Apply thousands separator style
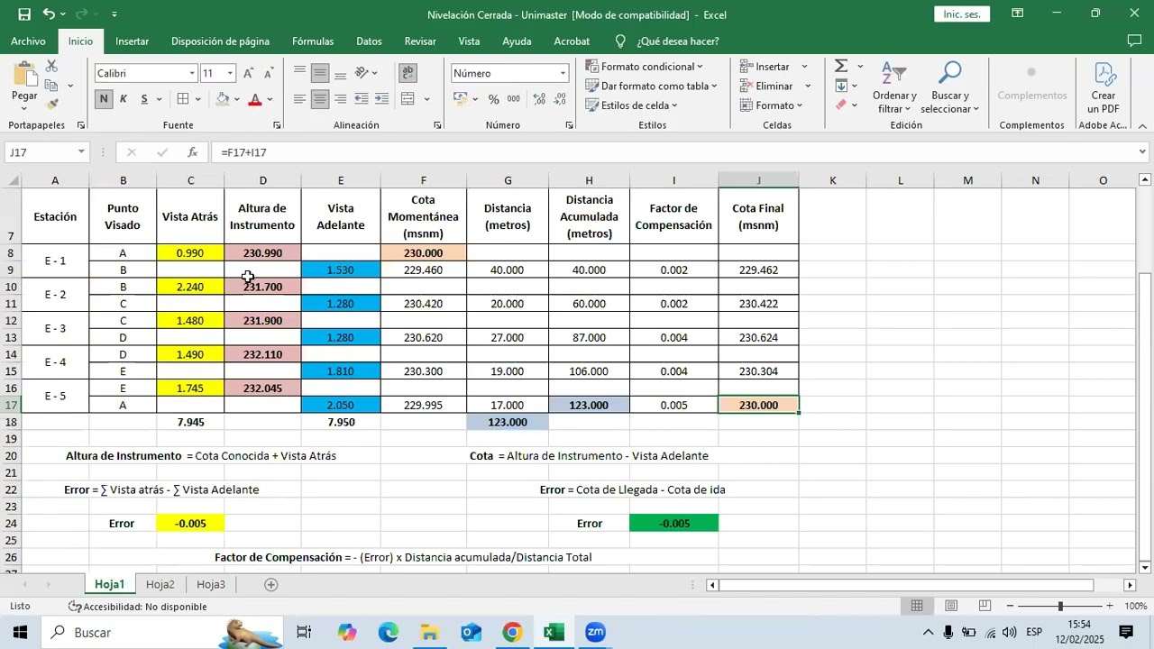 click(514, 99)
